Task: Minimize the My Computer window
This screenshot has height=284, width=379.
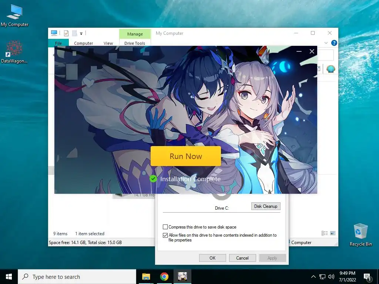Action: (296, 33)
